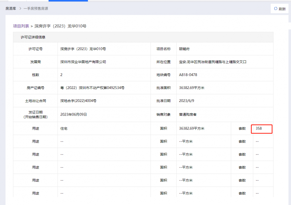The image size is (291, 205).
Task: Go to 房源库 in the breadcrumb
Action: (11, 8)
